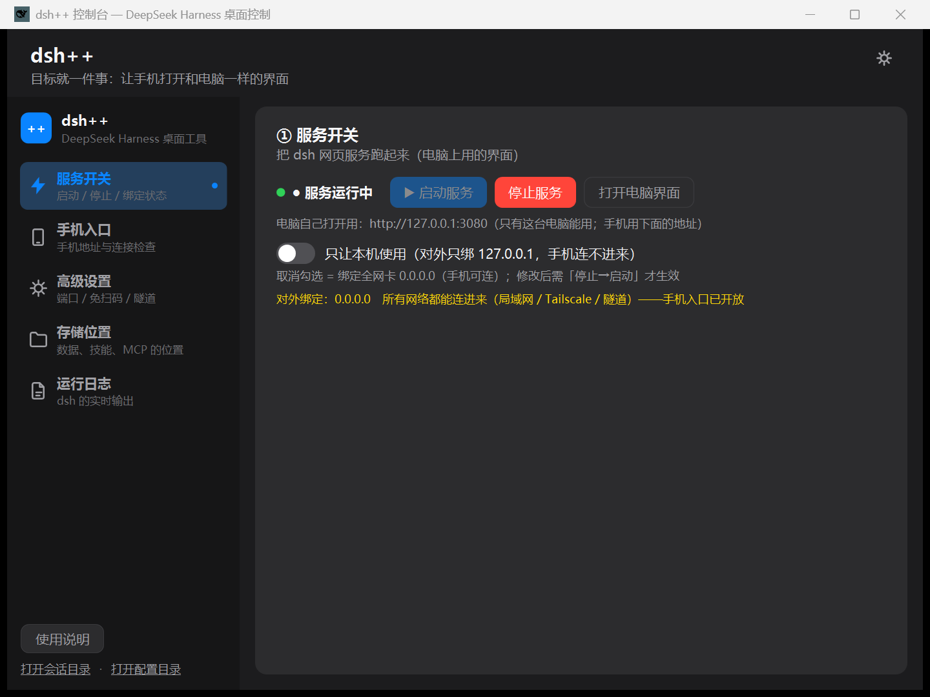This screenshot has width=930, height=697.
Task: Click the document icon beside 运行日志
Action: coord(38,390)
